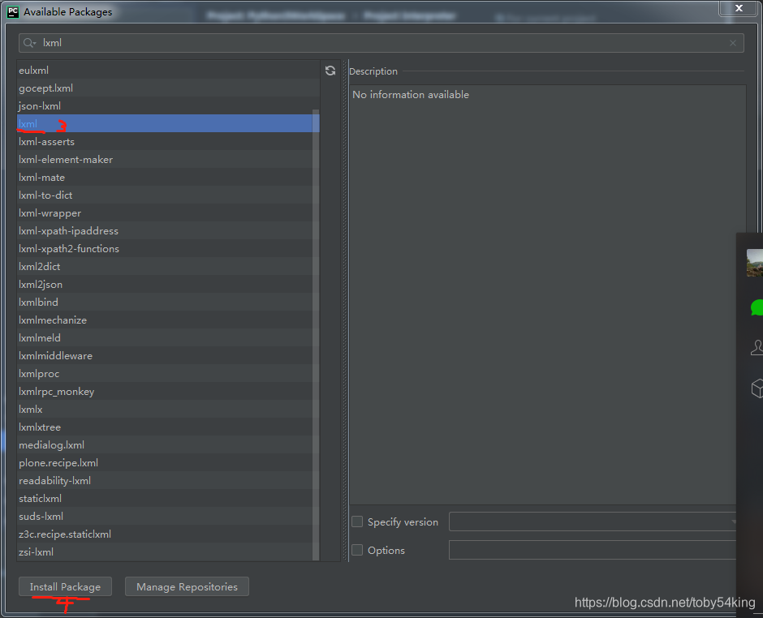Viewport: 763px width, 618px height.
Task: Select the json-lxml package
Action: [168, 106]
